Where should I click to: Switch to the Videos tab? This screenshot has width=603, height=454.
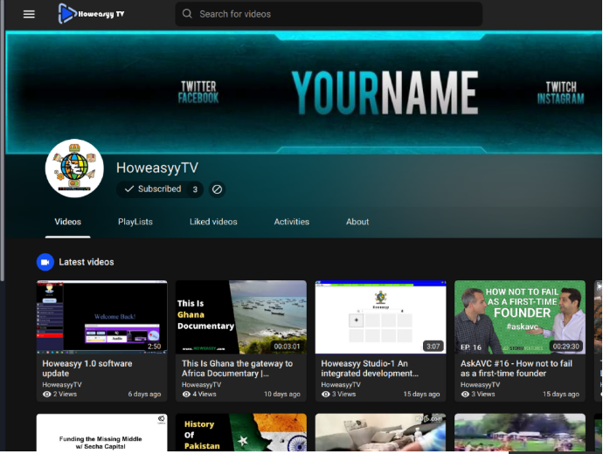click(67, 222)
